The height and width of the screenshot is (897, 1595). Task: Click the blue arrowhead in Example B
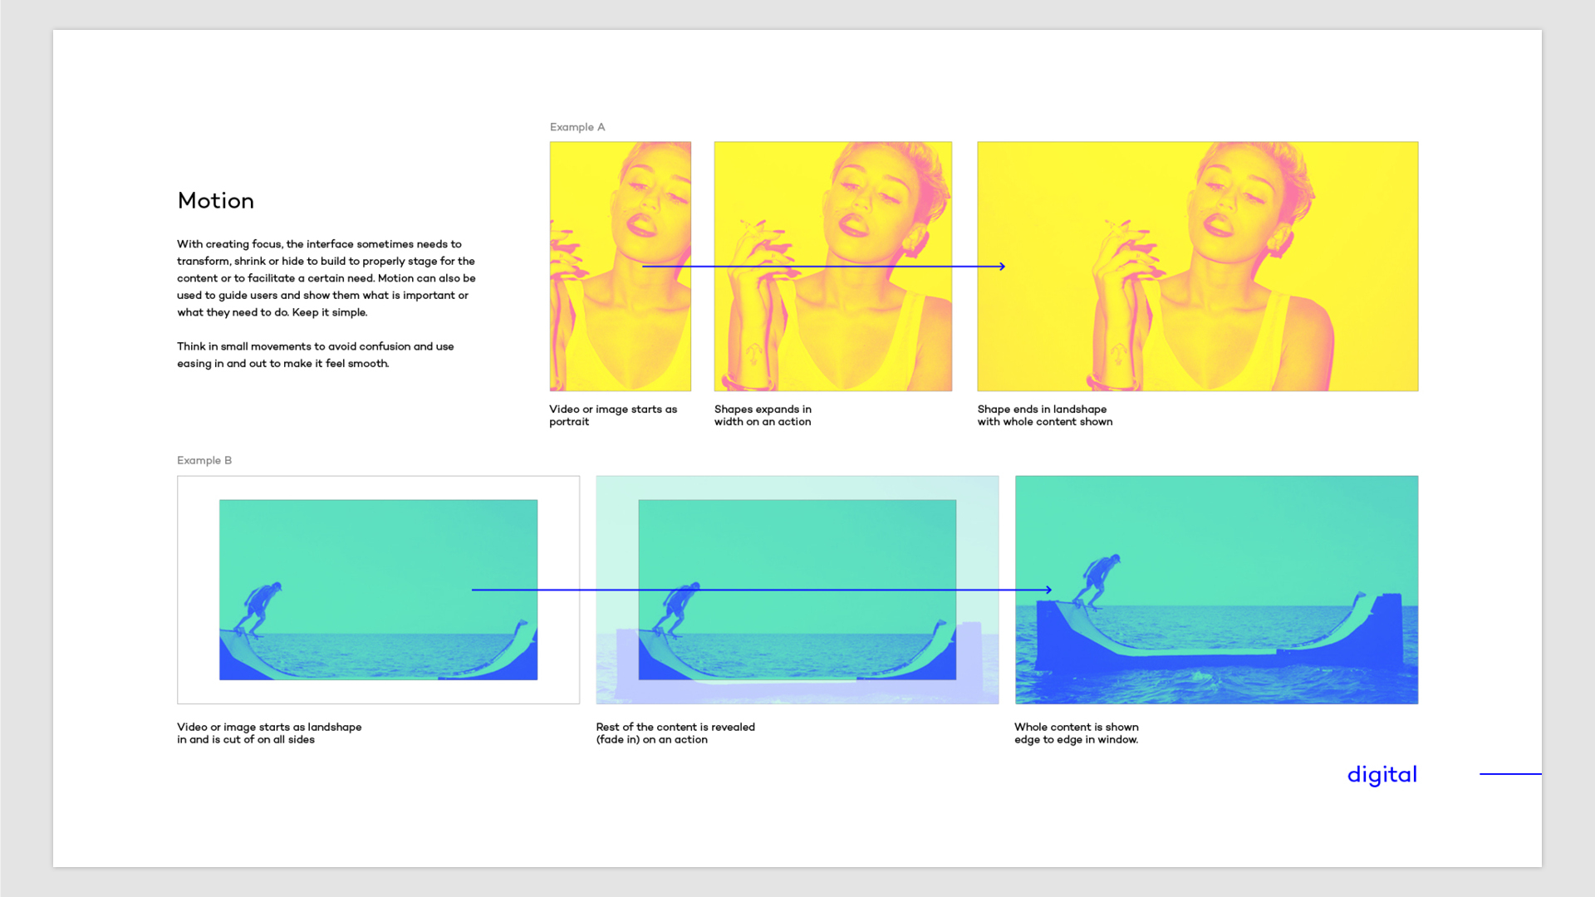click(1048, 590)
